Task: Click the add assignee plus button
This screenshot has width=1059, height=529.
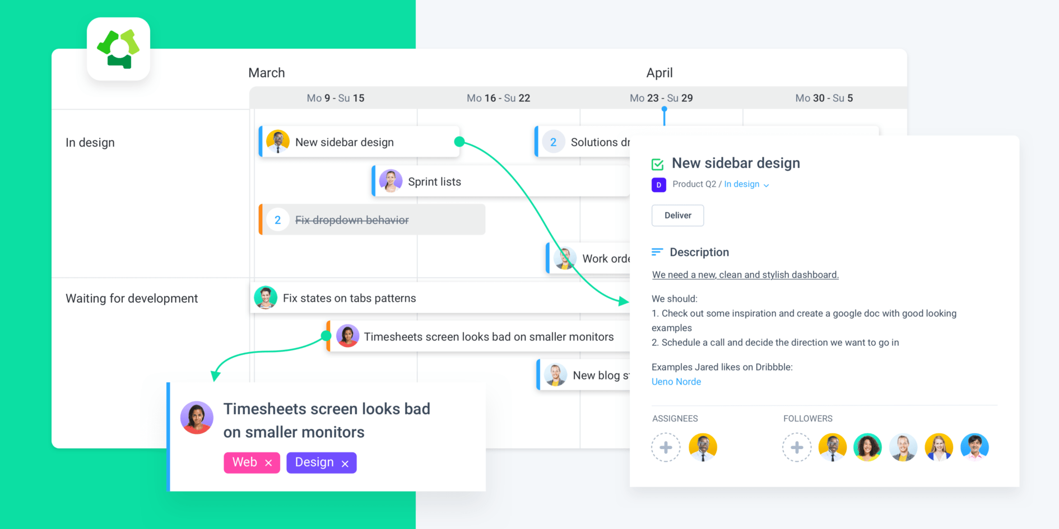Action: [665, 447]
